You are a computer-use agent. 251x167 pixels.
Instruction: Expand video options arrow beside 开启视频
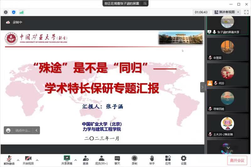pos(37,160)
